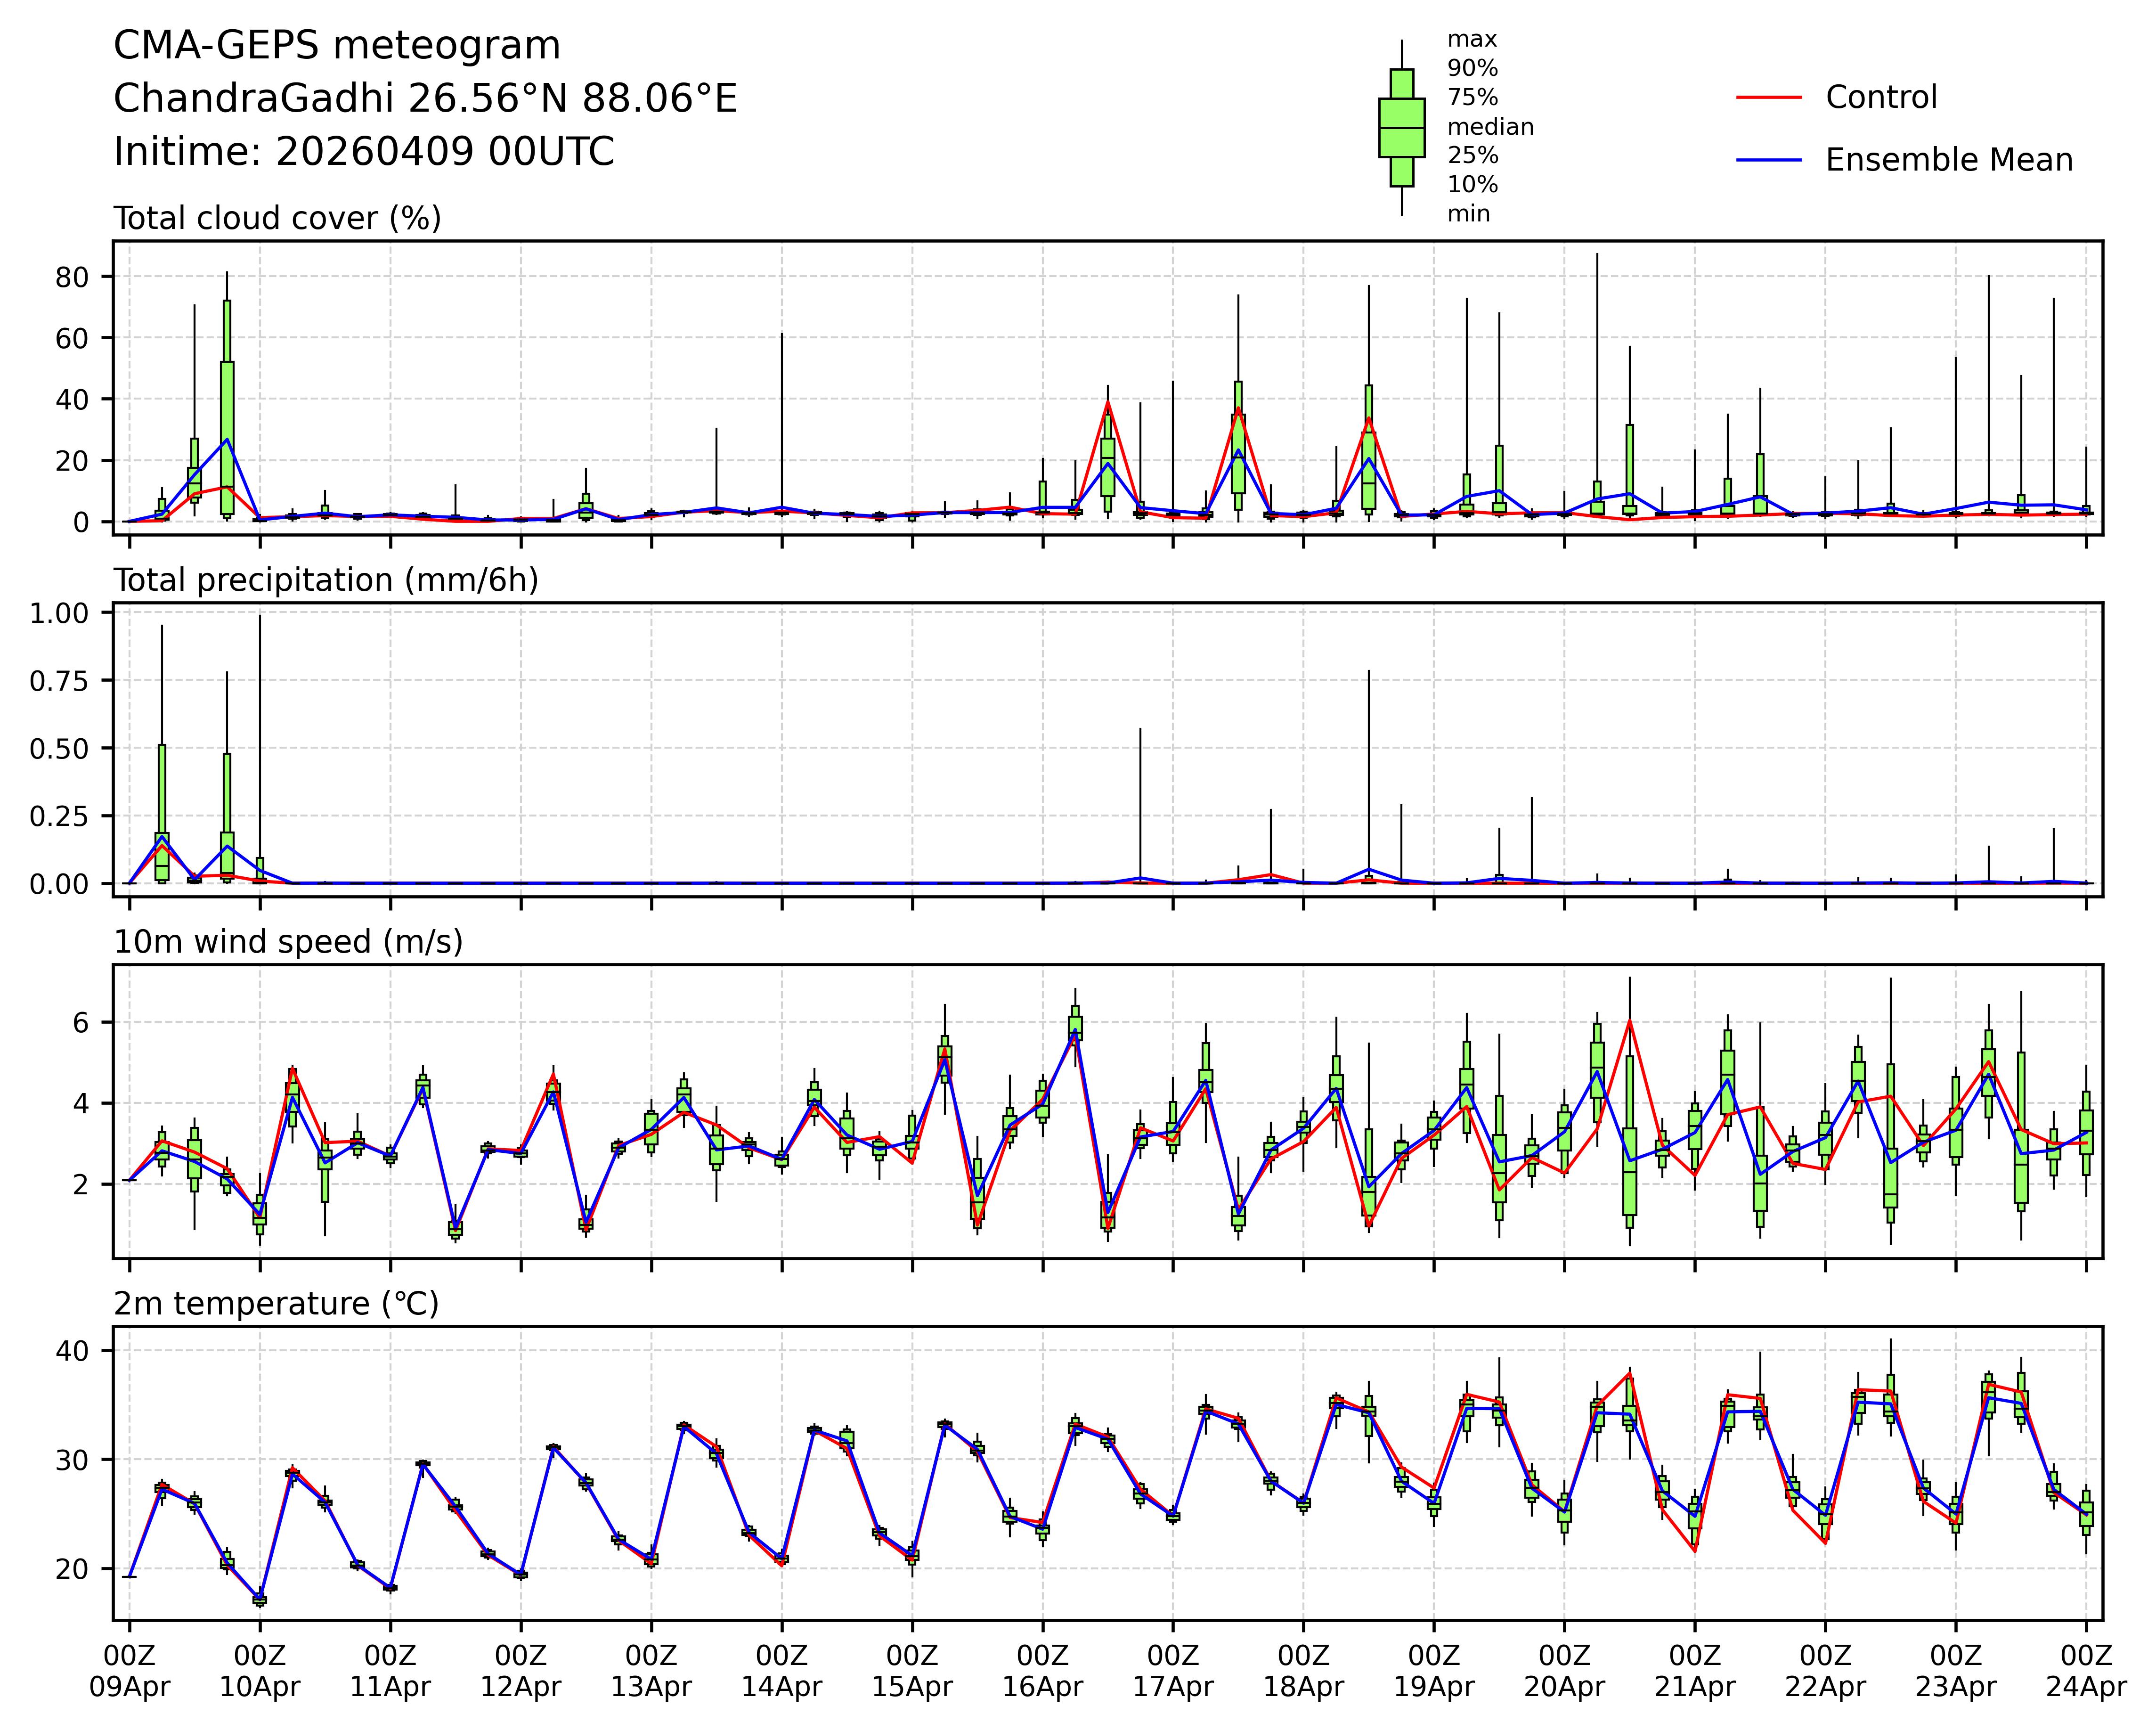
Task: Click the '00Z 20Apr' axis label
Action: tap(1564, 1671)
